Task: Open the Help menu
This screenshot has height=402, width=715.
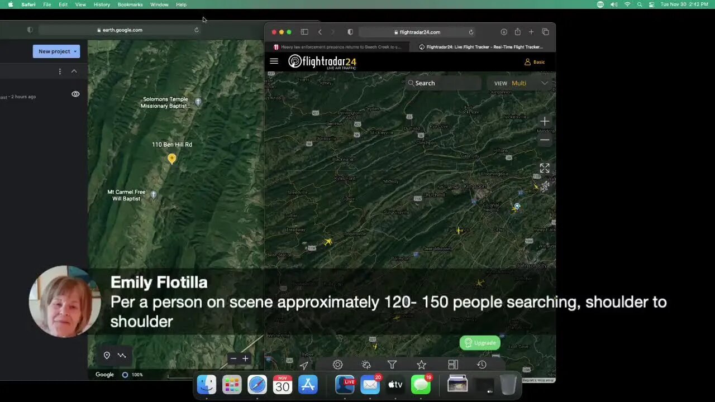Action: (181, 4)
